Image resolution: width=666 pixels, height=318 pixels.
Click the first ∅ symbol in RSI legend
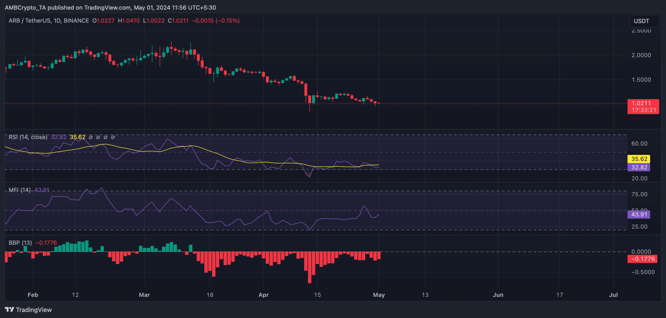click(91, 137)
